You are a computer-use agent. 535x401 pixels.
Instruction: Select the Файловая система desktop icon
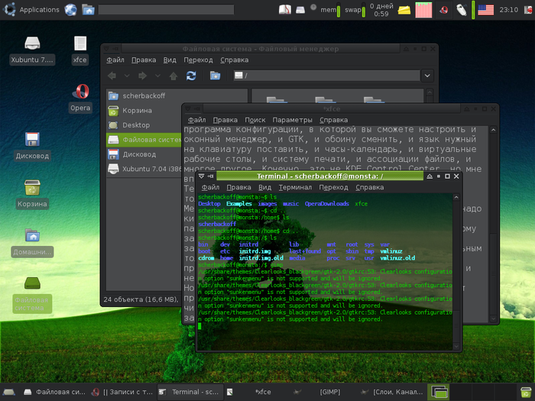point(32,295)
